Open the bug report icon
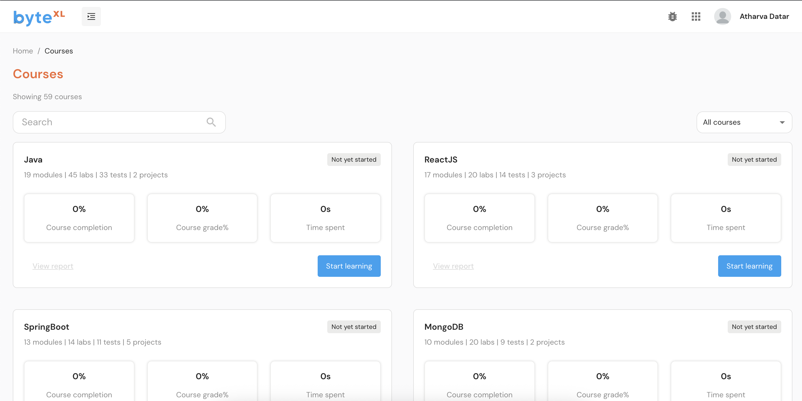Image resolution: width=802 pixels, height=401 pixels. [672, 16]
